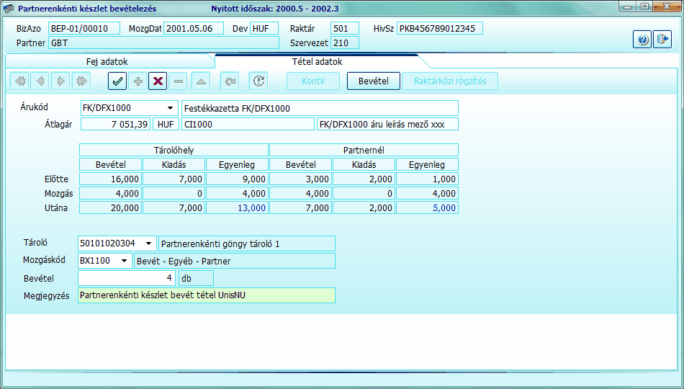
Task: Click Festékkazetta FK/DFX1000 description field
Action: [320, 108]
